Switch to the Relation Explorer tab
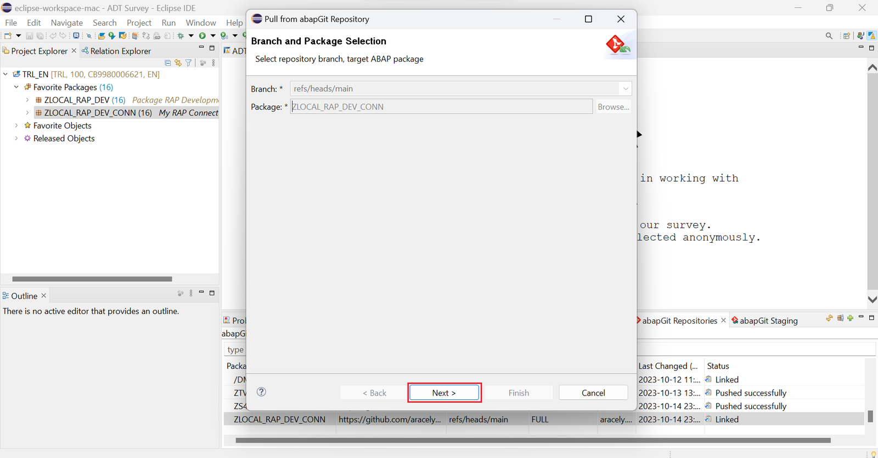The height and width of the screenshot is (458, 878). coord(116,51)
